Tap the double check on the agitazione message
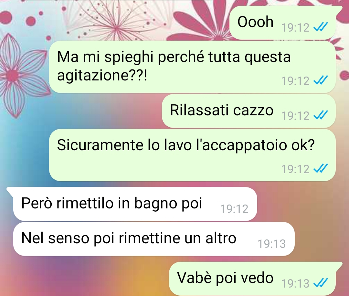 (x=320, y=80)
